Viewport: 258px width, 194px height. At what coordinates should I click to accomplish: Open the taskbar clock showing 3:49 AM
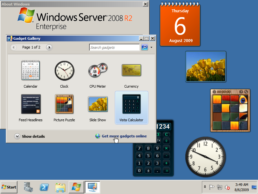[x=242, y=187]
